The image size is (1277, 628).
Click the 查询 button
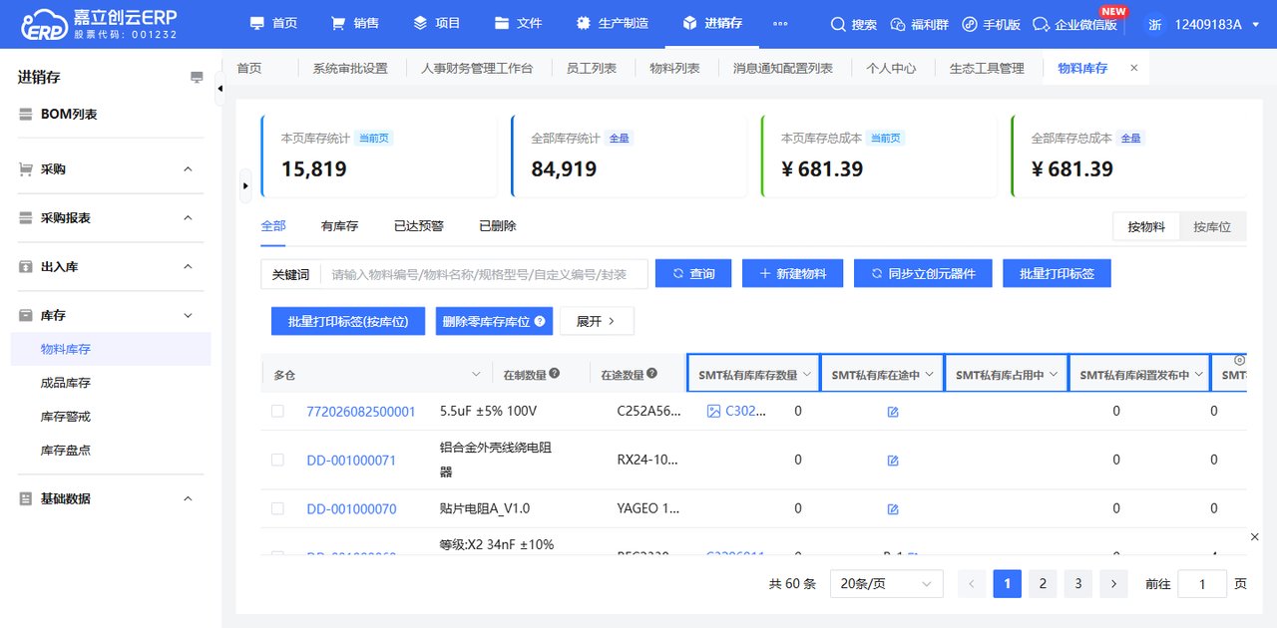pos(693,273)
